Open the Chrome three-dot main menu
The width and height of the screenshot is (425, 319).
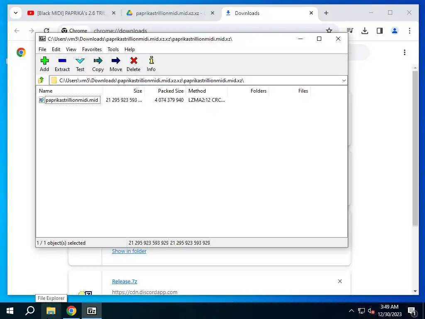410,31
